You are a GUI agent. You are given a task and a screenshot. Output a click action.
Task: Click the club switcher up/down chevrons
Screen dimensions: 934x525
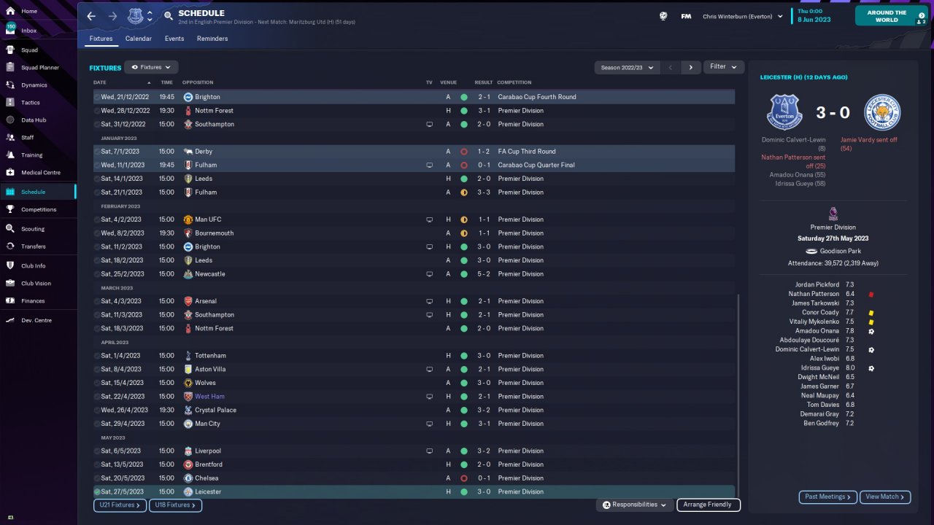click(150, 16)
